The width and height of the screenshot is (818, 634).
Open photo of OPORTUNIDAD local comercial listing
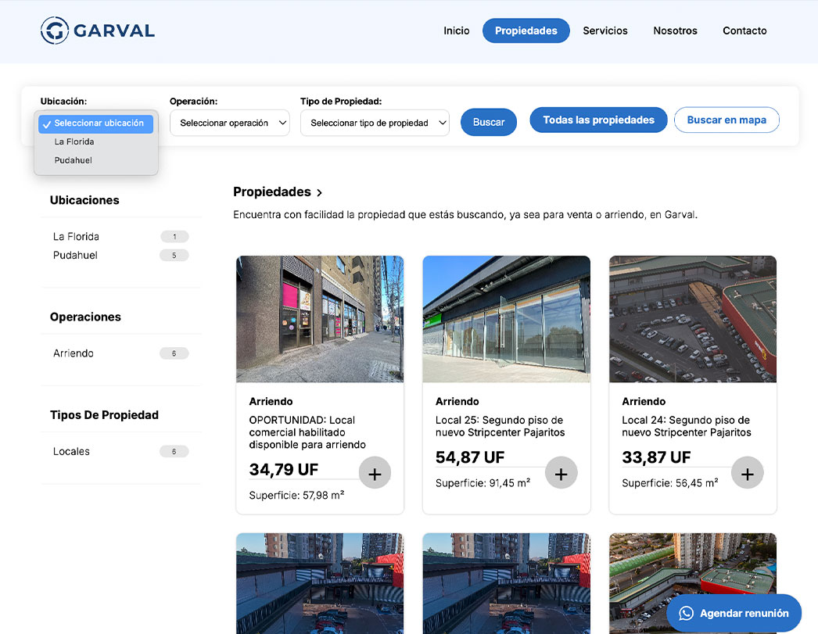(320, 319)
